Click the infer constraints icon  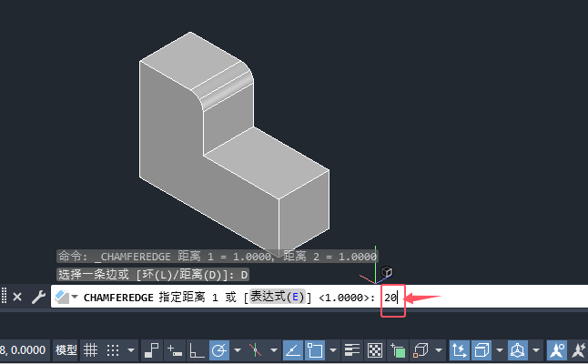151,350
